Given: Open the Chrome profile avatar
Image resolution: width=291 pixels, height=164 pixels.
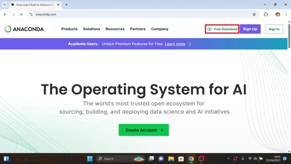Looking at the screenshot, I should [278, 14].
